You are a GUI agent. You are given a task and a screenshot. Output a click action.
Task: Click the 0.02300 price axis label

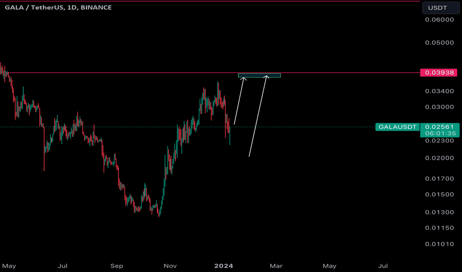tap(439, 141)
